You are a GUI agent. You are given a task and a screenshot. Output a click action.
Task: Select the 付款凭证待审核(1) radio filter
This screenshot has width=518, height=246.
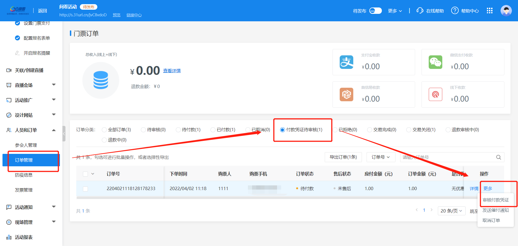point(283,130)
